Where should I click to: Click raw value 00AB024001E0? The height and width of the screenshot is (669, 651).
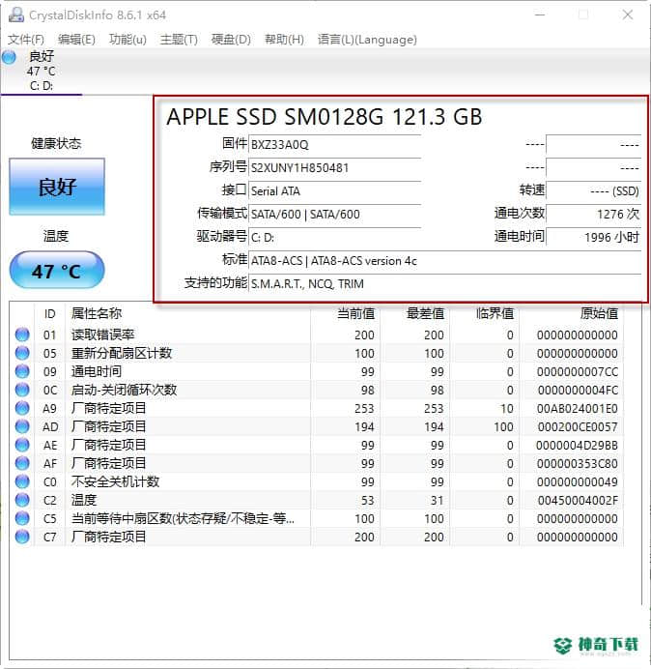[578, 409]
